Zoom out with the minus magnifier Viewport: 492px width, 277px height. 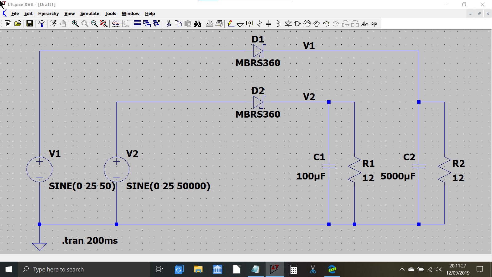[94, 24]
